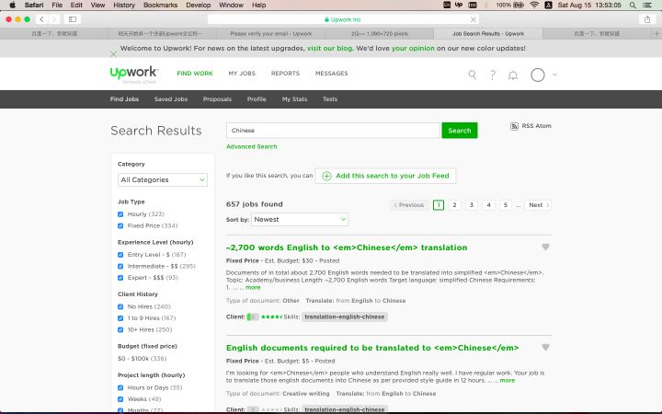Open the REPORTS nav item
662x414 pixels.
click(285, 74)
